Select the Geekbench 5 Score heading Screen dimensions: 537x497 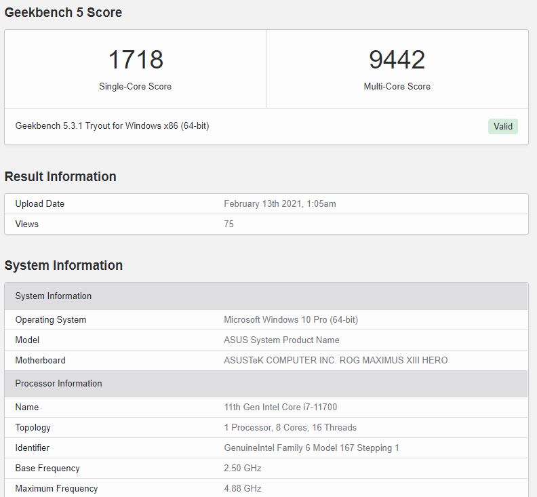63,12
